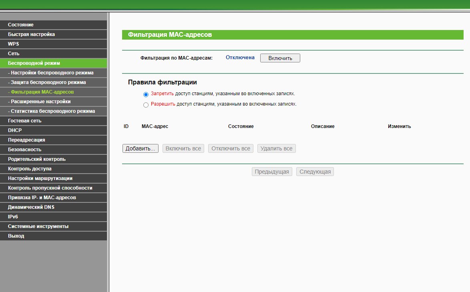470x292 pixels.
Task: Open Привязка IP- и MAC-адресов
Action: point(53,197)
